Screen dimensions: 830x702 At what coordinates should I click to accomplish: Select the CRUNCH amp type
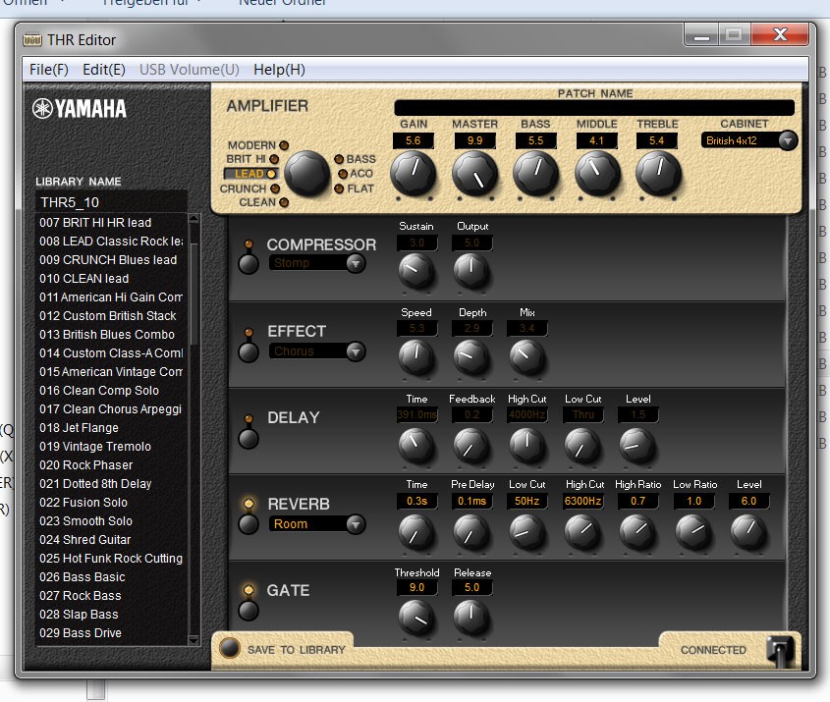coord(249,189)
